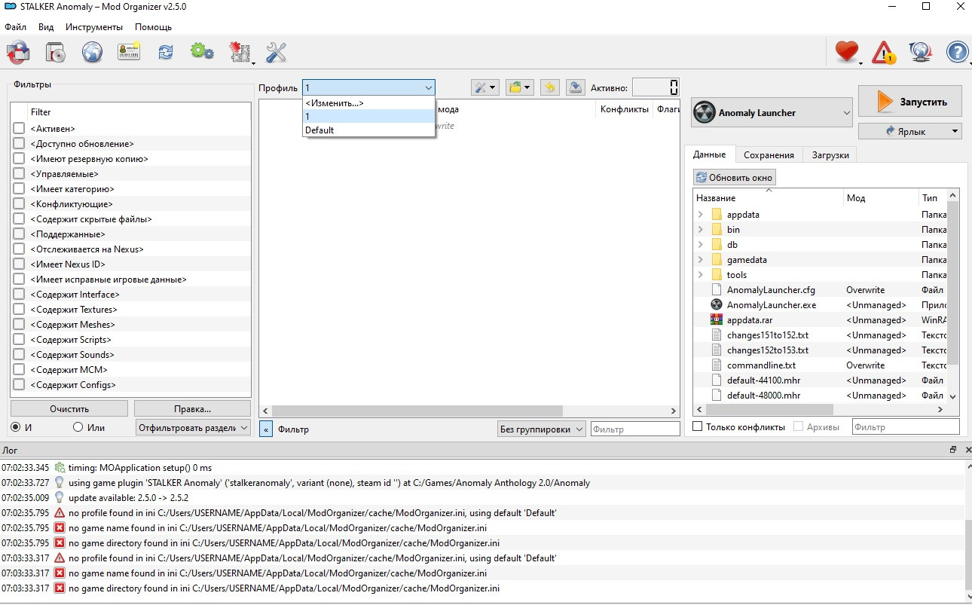Click the blue refresh arrows icon
The width and height of the screenshot is (972, 605).
[165, 52]
